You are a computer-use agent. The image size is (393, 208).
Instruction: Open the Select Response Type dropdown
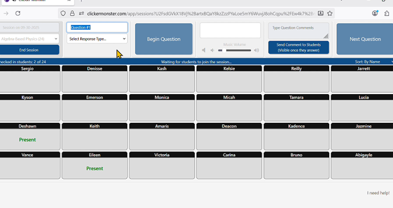pos(97,39)
